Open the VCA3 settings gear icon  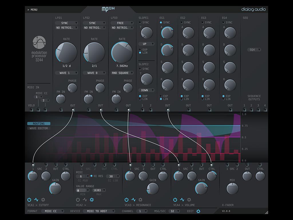(x=140, y=200)
